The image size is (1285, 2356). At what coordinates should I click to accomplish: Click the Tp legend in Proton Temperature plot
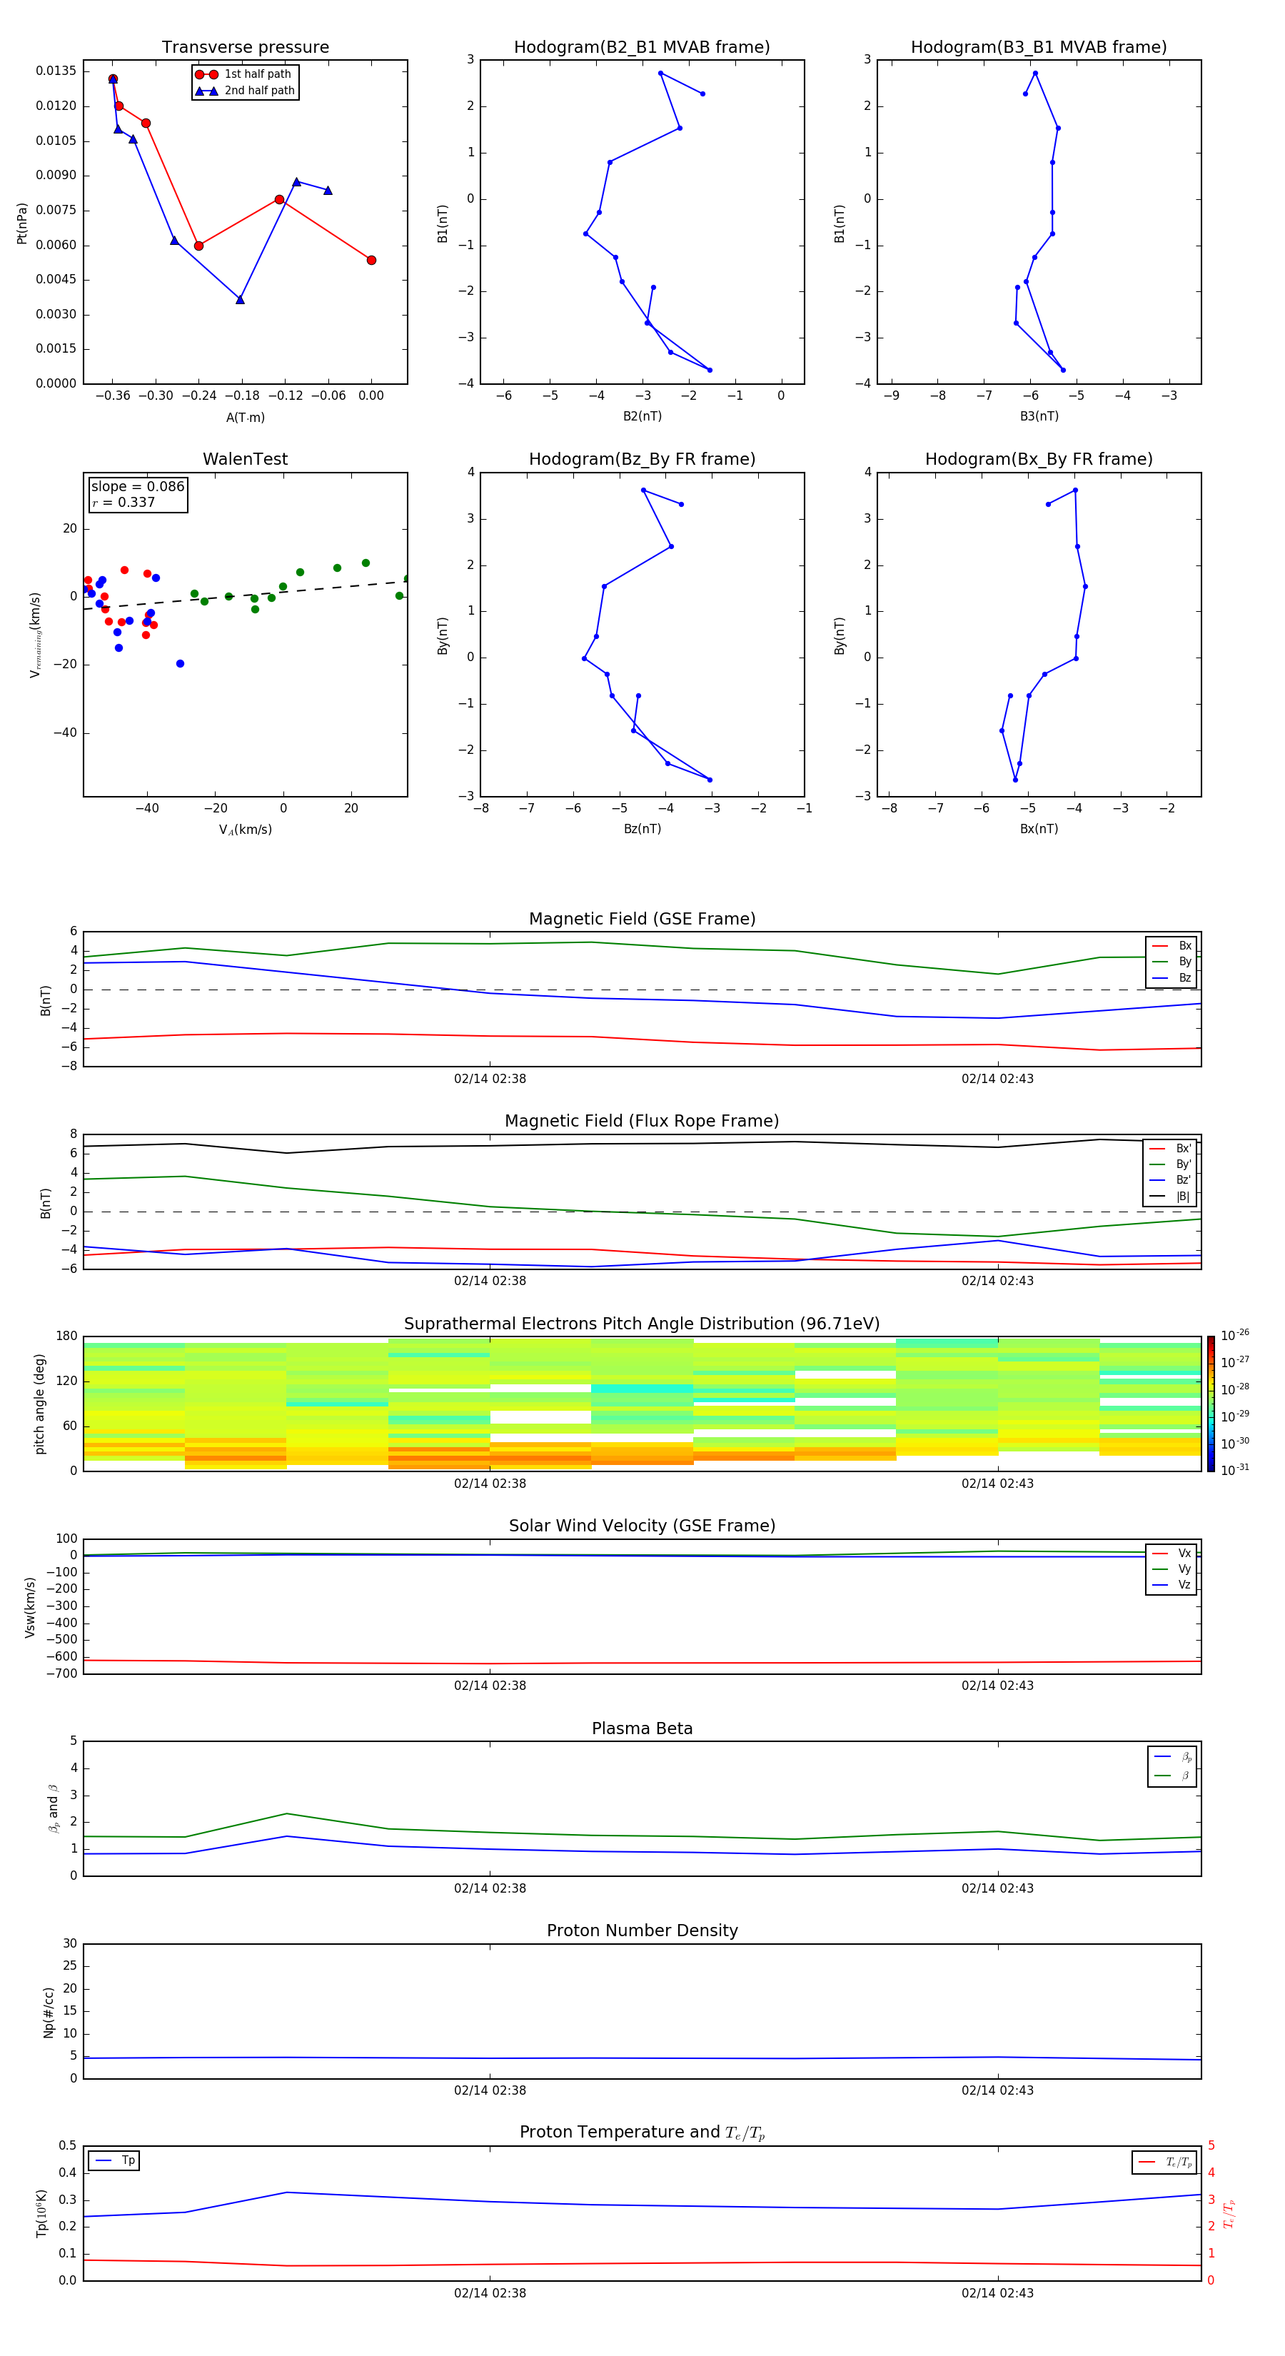[114, 2160]
